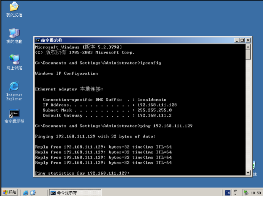Image resolution: width=263 pixels, height=197 pixels.
Task: Click the command prompt scrollbar thumb
Action: tap(248, 55)
